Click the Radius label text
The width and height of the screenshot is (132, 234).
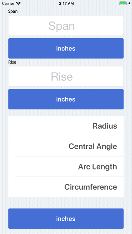(x=105, y=126)
